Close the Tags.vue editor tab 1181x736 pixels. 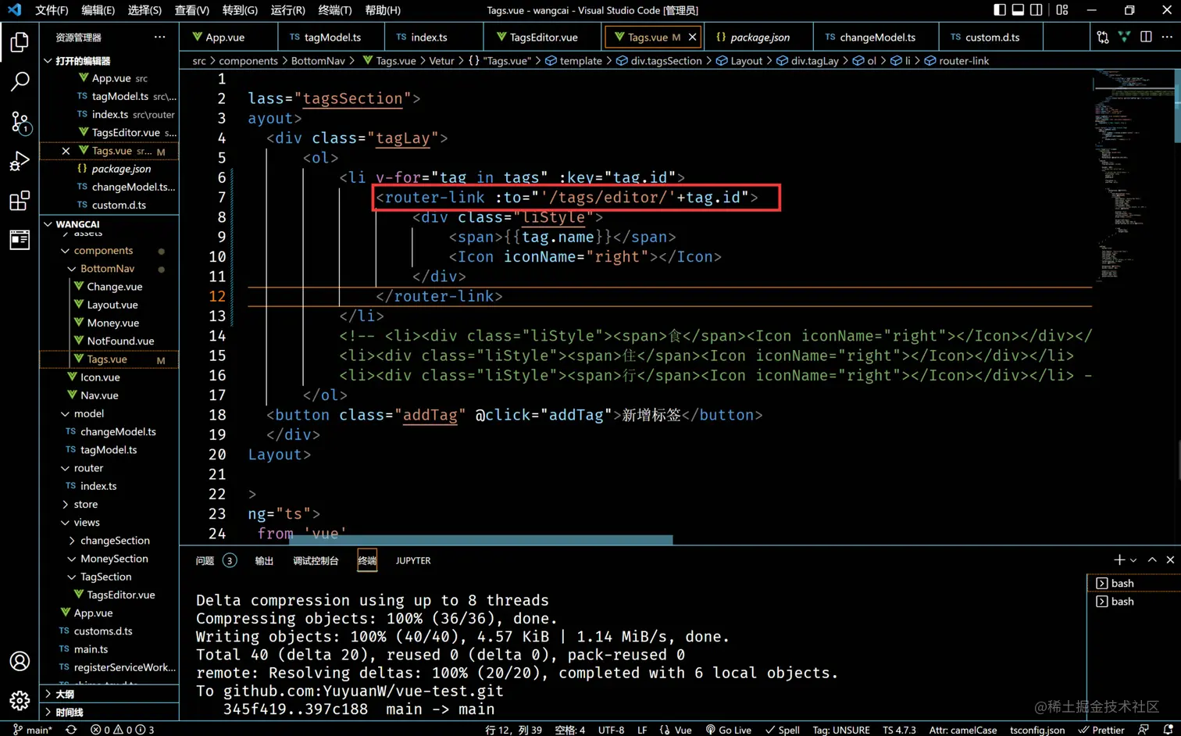pyautogui.click(x=692, y=37)
